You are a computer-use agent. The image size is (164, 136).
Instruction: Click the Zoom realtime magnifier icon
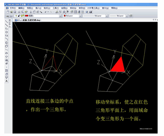pyautogui.click(x=61, y=12)
